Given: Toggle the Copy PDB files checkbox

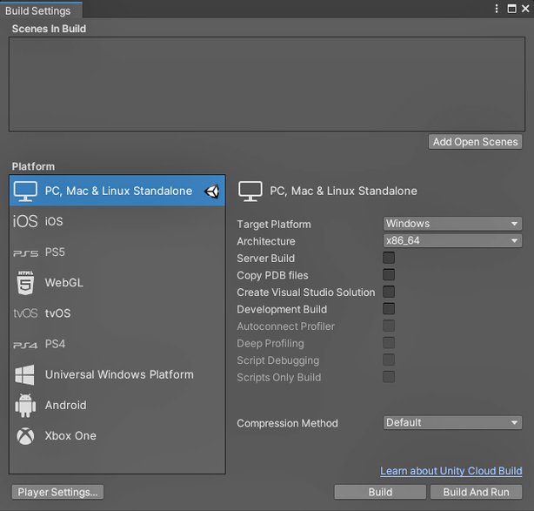Looking at the screenshot, I should (389, 275).
